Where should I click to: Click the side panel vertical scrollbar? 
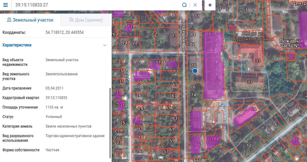click(x=110, y=123)
